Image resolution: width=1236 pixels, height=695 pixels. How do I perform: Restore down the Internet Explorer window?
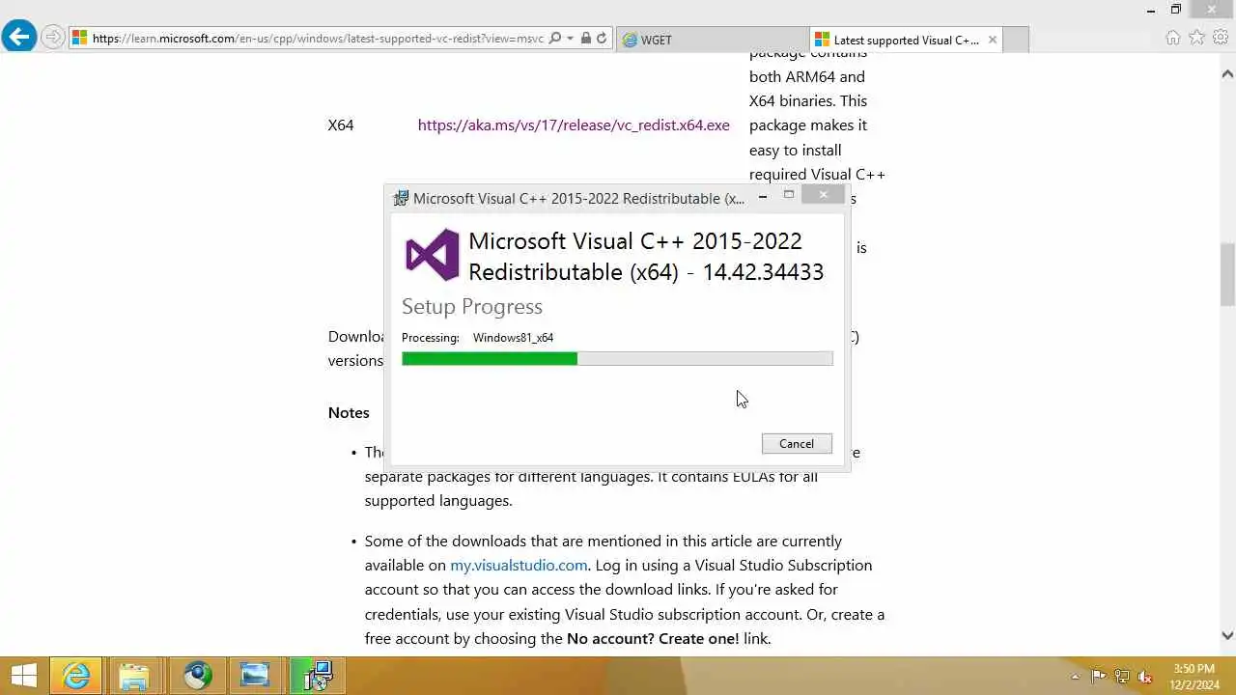point(1176,10)
